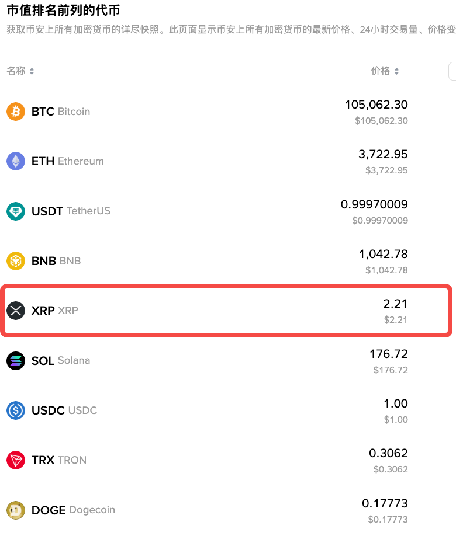Select the ETH Ethereum name label
This screenshot has width=456, height=536.
pyautogui.click(x=67, y=161)
